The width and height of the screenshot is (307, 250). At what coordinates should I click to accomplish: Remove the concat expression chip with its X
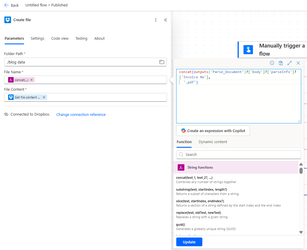[x=31, y=80]
